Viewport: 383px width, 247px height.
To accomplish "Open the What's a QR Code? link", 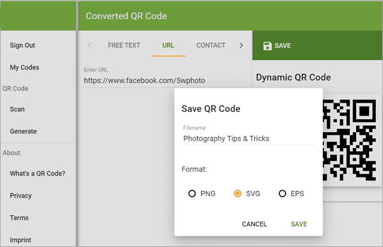I will coord(38,174).
